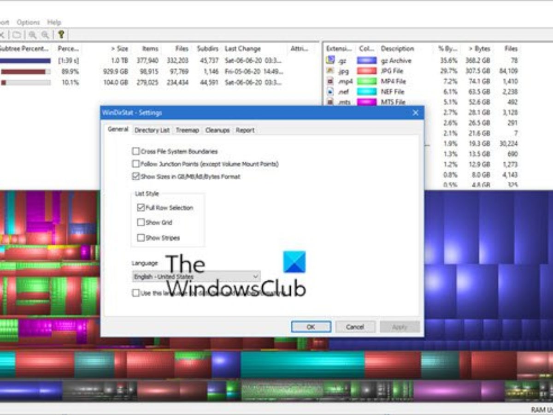
Task: Click the 21.6 GB bytes value
Action: 480,133
